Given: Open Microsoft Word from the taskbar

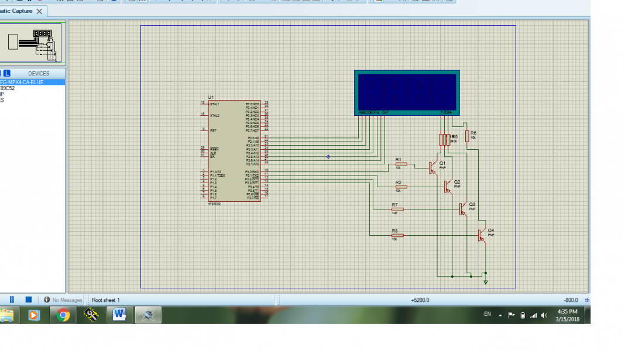Looking at the screenshot, I should point(119,315).
